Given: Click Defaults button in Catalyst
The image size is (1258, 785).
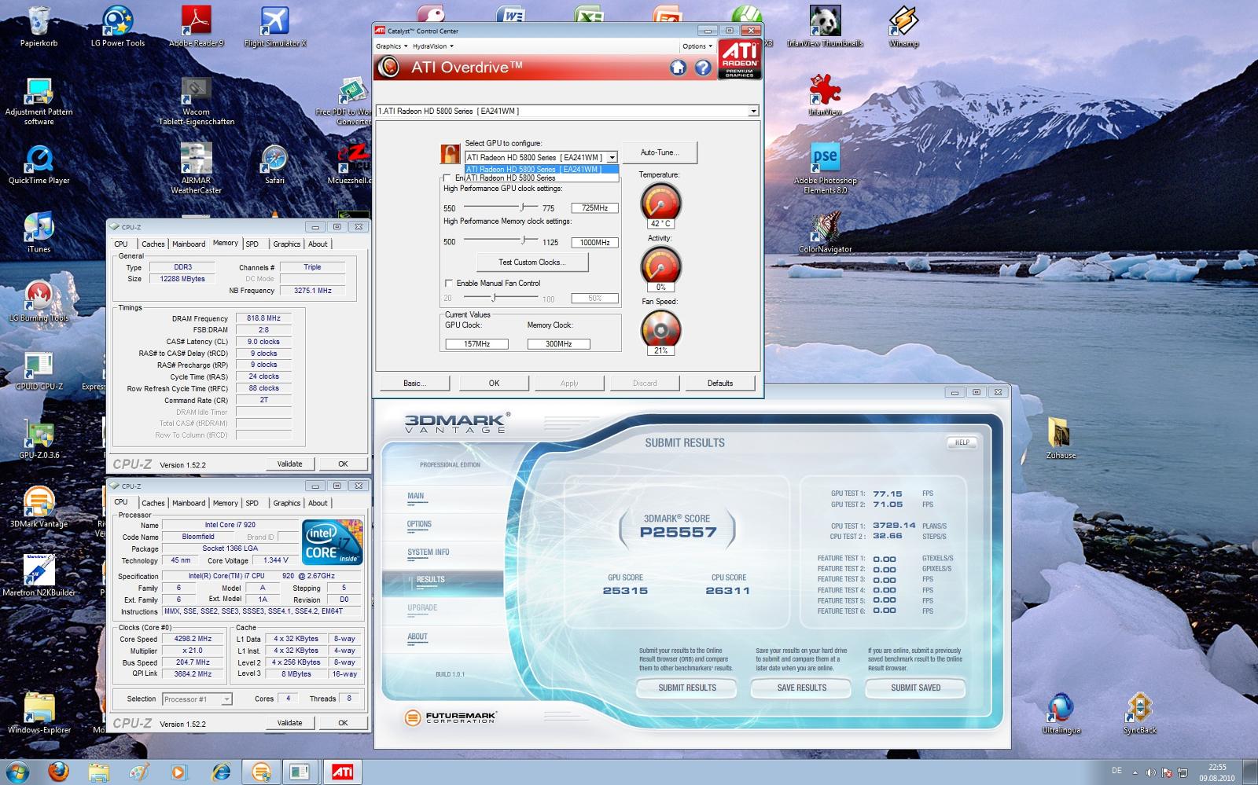Looking at the screenshot, I should pyautogui.click(x=720, y=383).
